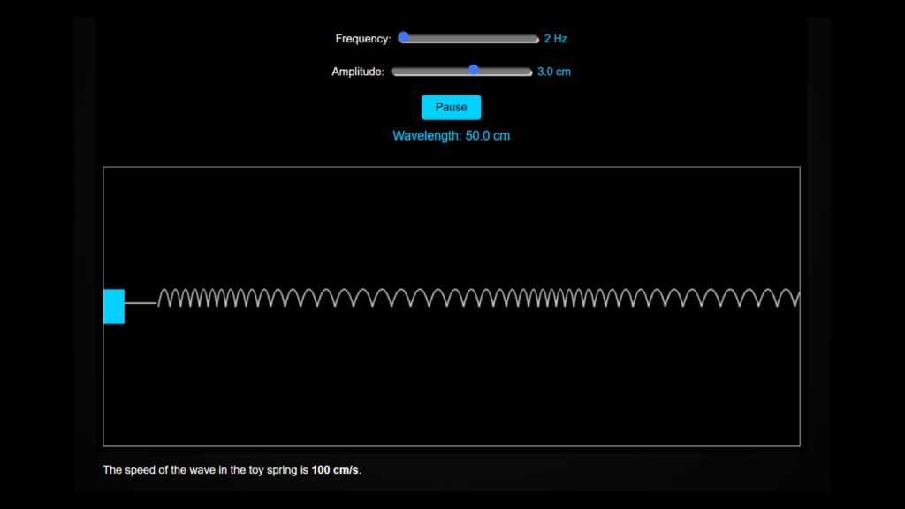Click the Amplitude slider's blue handle
The height and width of the screenshot is (509, 905).
click(x=475, y=71)
